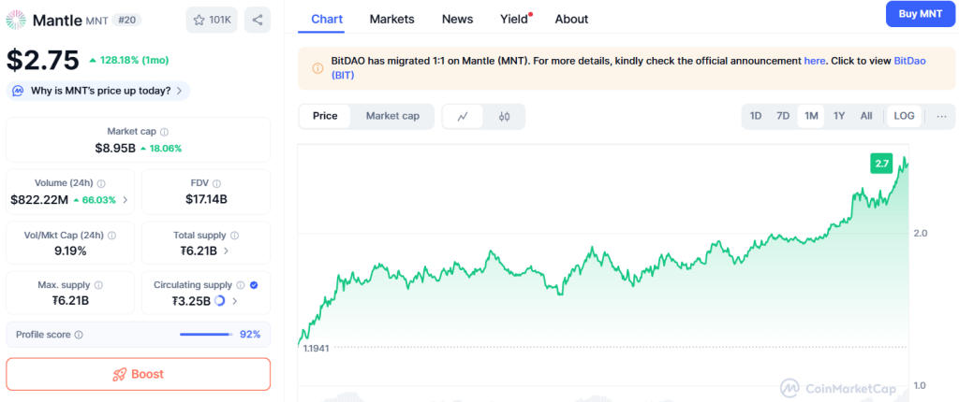Click the Market cap info icon
The height and width of the screenshot is (402, 959).
pos(164,132)
